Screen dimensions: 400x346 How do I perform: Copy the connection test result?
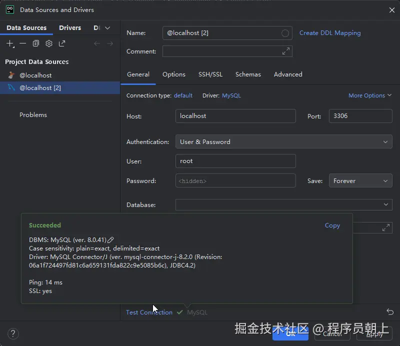332,225
